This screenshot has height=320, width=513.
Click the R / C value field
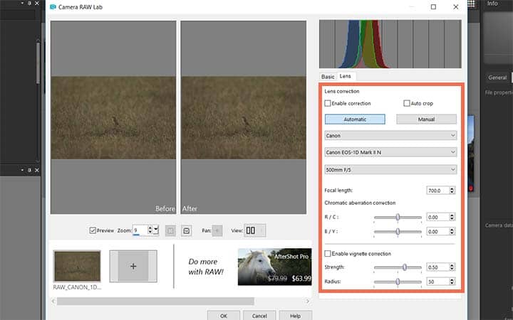[x=437, y=217]
